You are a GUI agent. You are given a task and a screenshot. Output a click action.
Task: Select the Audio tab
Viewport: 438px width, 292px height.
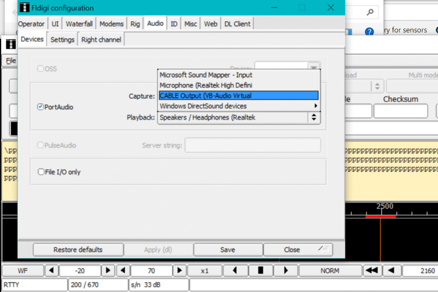(x=155, y=23)
